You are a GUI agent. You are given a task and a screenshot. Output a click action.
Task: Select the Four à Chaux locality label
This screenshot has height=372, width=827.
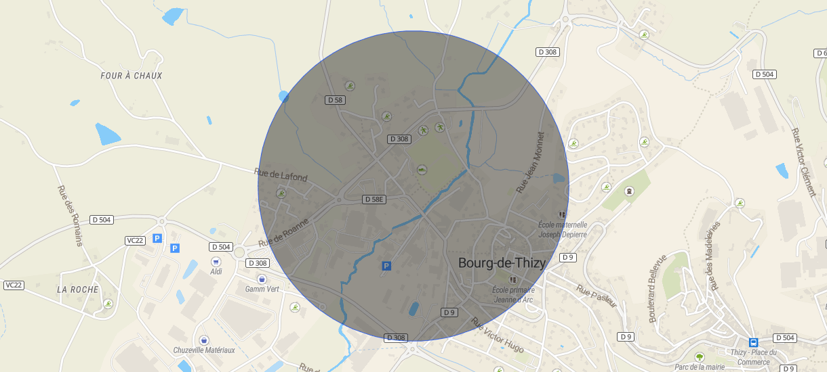132,76
